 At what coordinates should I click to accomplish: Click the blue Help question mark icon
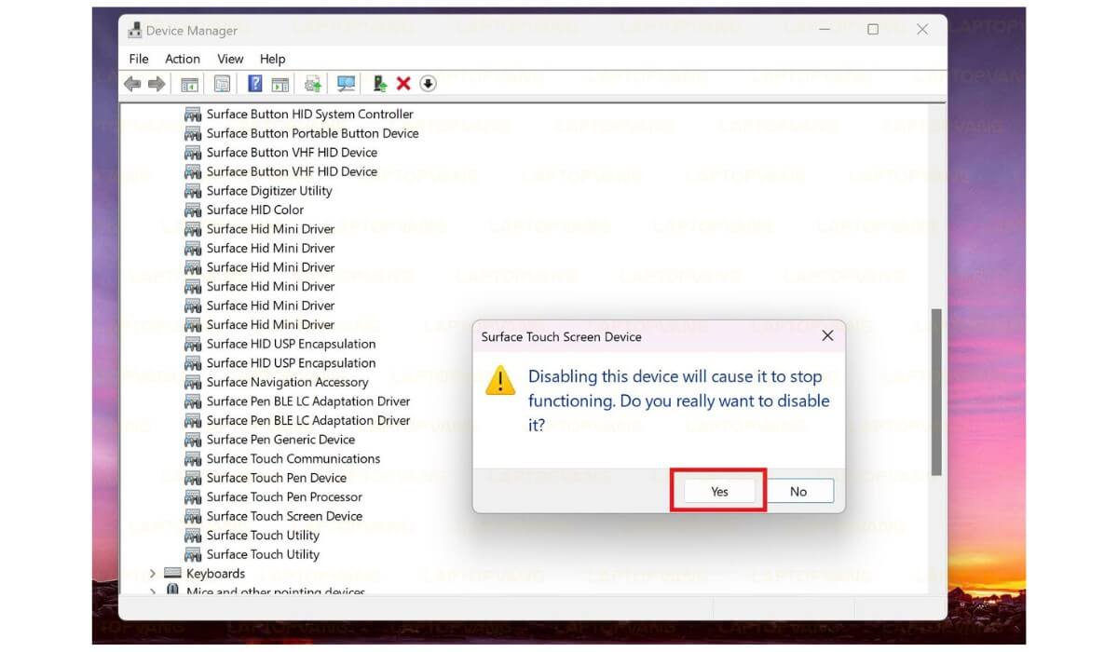(254, 84)
